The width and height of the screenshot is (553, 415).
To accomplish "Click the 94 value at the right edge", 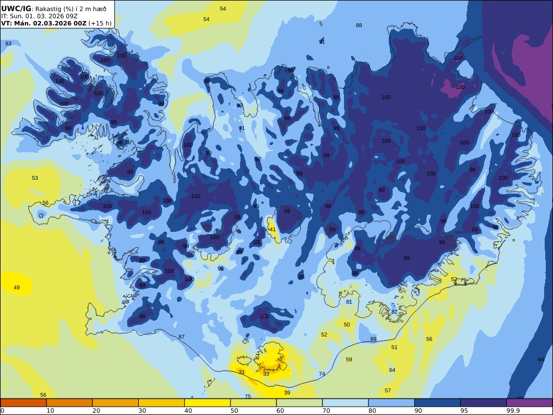I will (x=541, y=359).
